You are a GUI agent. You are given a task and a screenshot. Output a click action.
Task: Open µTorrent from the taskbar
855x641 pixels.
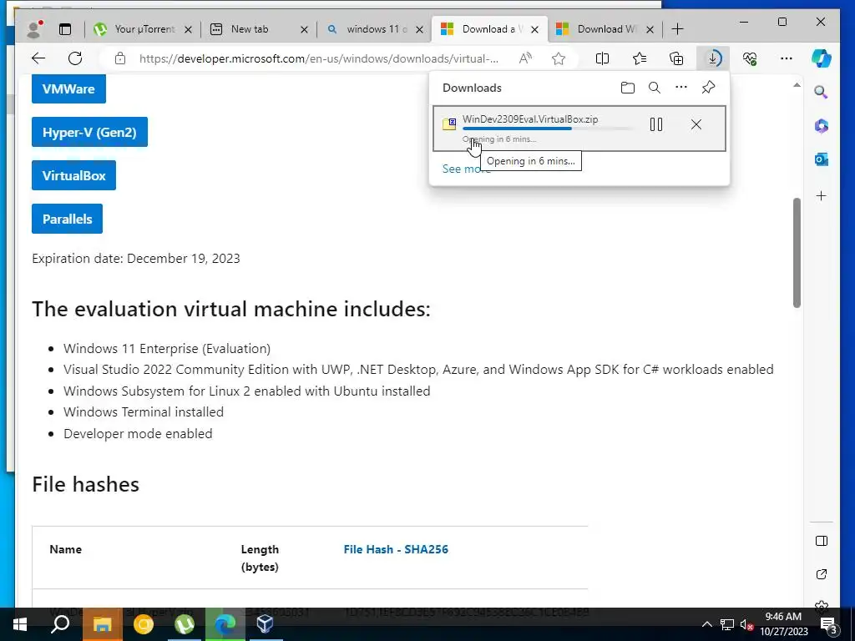click(x=185, y=624)
